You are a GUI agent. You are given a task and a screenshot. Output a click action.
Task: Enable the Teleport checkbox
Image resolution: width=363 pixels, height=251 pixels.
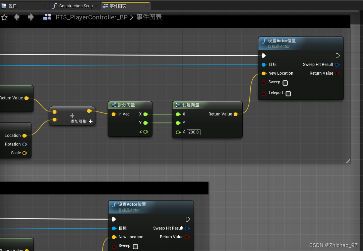coord(288,94)
